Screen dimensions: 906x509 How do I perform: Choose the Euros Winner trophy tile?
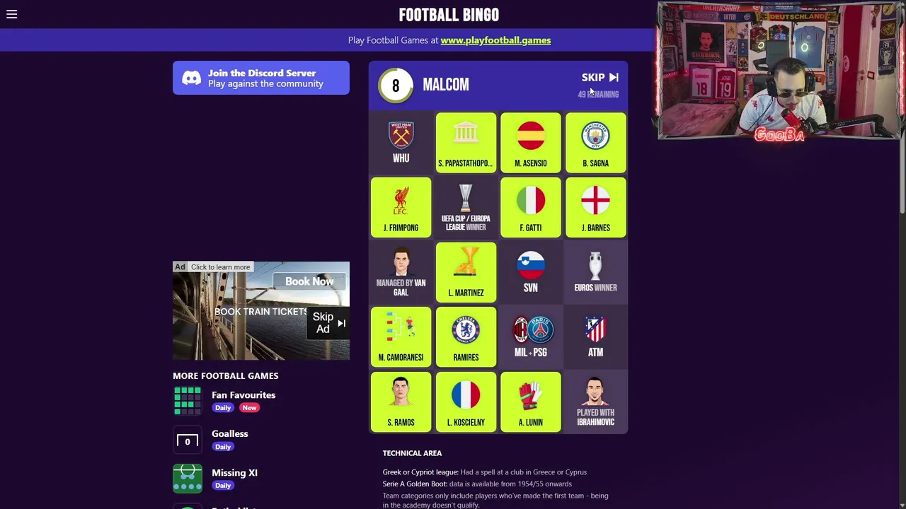pyautogui.click(x=595, y=272)
